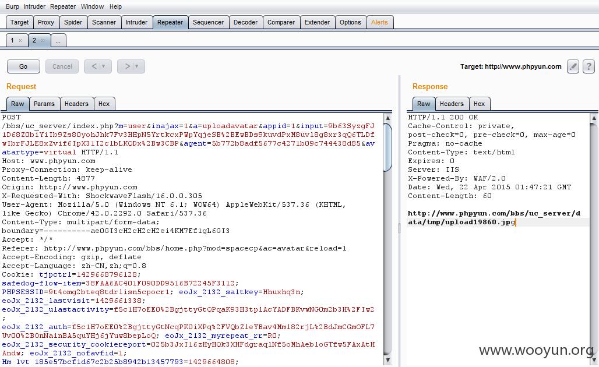
Task: Edit target with the pencil icon
Action: coord(573,66)
